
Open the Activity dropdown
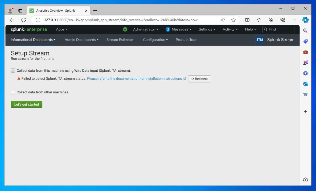(230, 29)
